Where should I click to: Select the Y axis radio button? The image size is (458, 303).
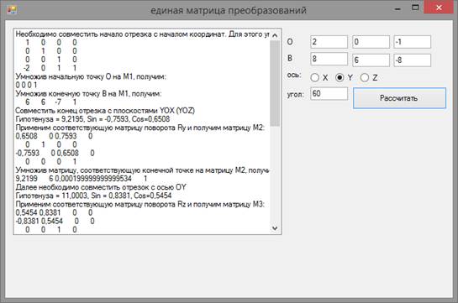tap(340, 77)
